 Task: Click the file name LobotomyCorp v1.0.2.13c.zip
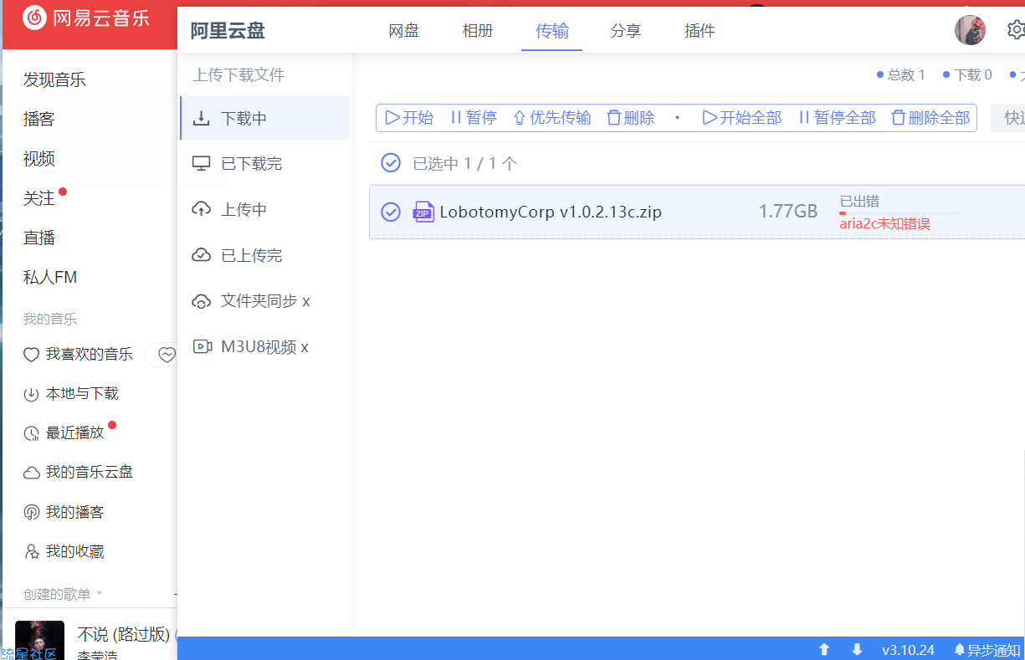[x=551, y=212]
